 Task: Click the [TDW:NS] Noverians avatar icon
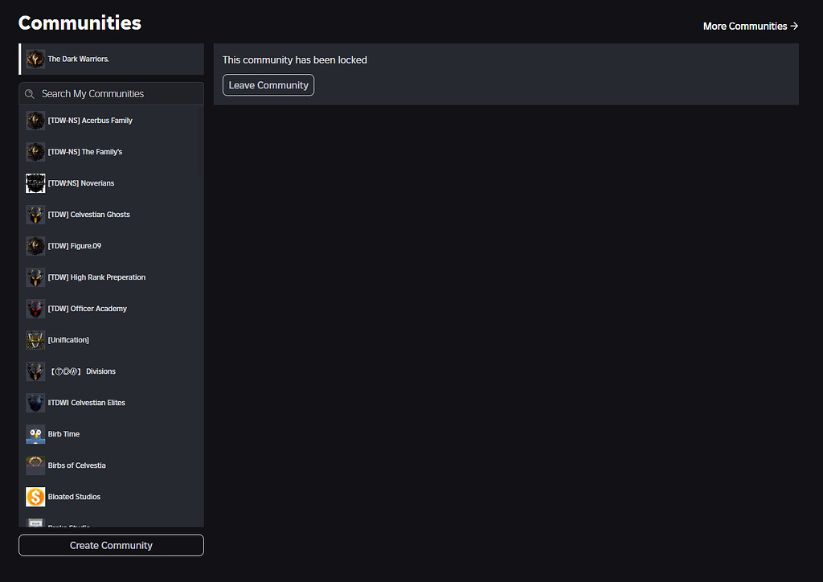pyautogui.click(x=35, y=183)
